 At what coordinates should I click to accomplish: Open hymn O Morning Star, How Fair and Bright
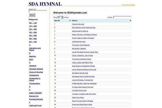point(84,83)
